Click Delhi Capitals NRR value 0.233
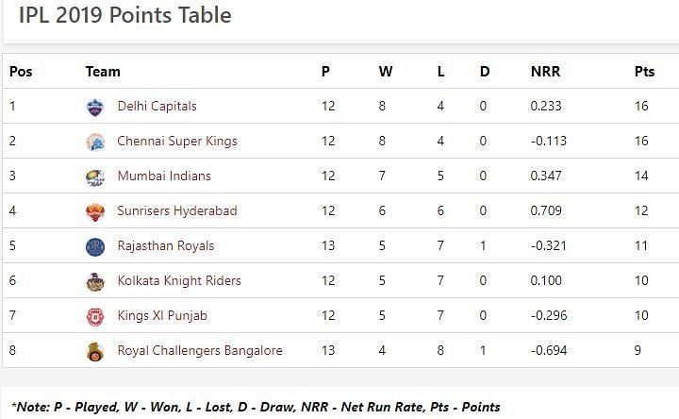This screenshot has width=679, height=419. pos(546,107)
